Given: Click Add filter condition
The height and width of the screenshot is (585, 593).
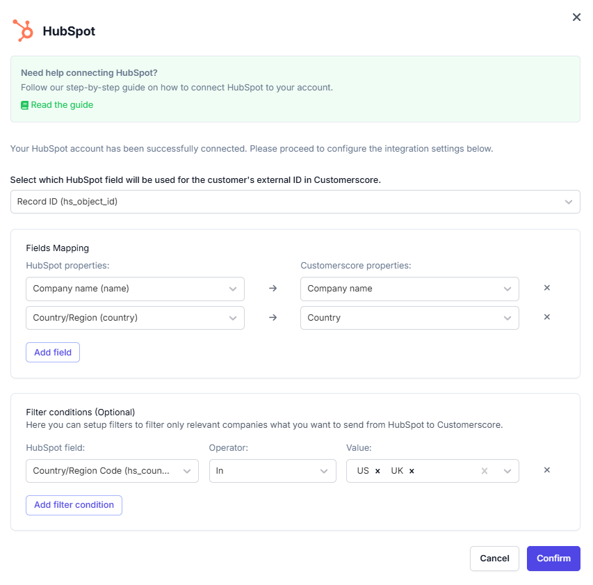Looking at the screenshot, I should pos(74,505).
